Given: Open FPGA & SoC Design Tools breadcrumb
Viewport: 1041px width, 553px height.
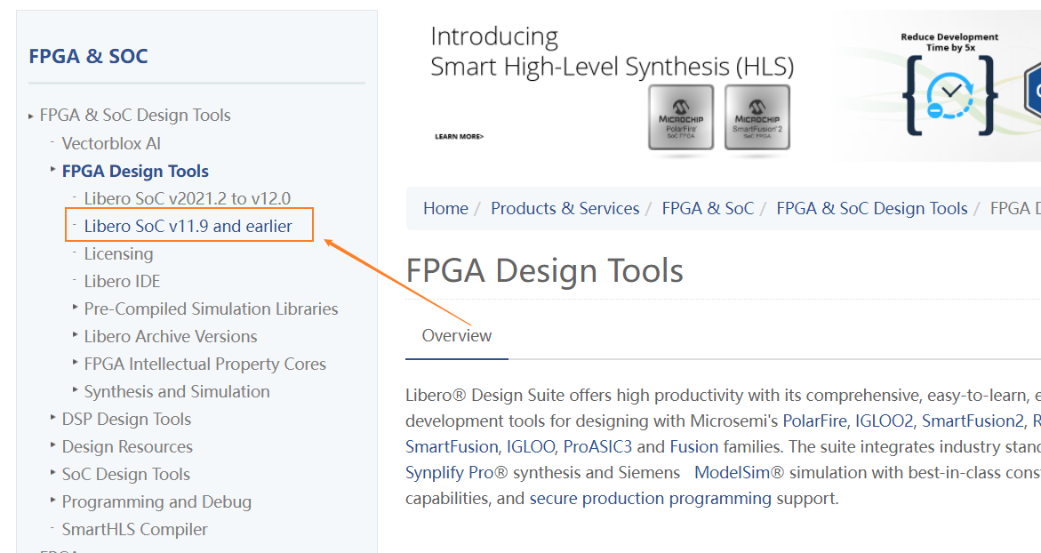Looking at the screenshot, I should coord(872,208).
